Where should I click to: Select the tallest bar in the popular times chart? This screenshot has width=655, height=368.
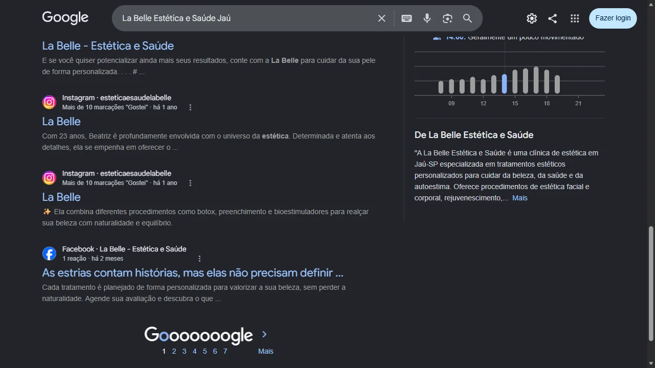tap(536, 80)
